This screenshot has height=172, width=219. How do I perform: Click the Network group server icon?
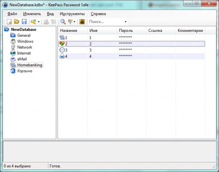click(x=13, y=47)
